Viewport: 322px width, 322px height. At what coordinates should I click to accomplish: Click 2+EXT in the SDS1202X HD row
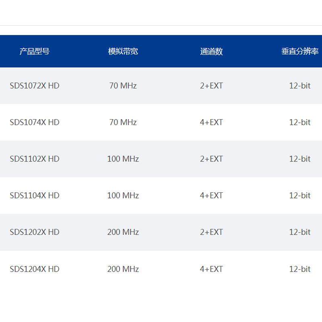tap(211, 232)
